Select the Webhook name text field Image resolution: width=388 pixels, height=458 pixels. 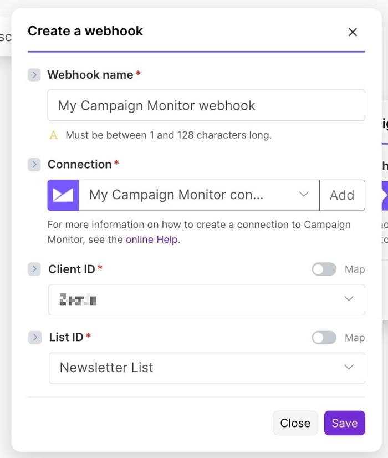pyautogui.click(x=207, y=105)
